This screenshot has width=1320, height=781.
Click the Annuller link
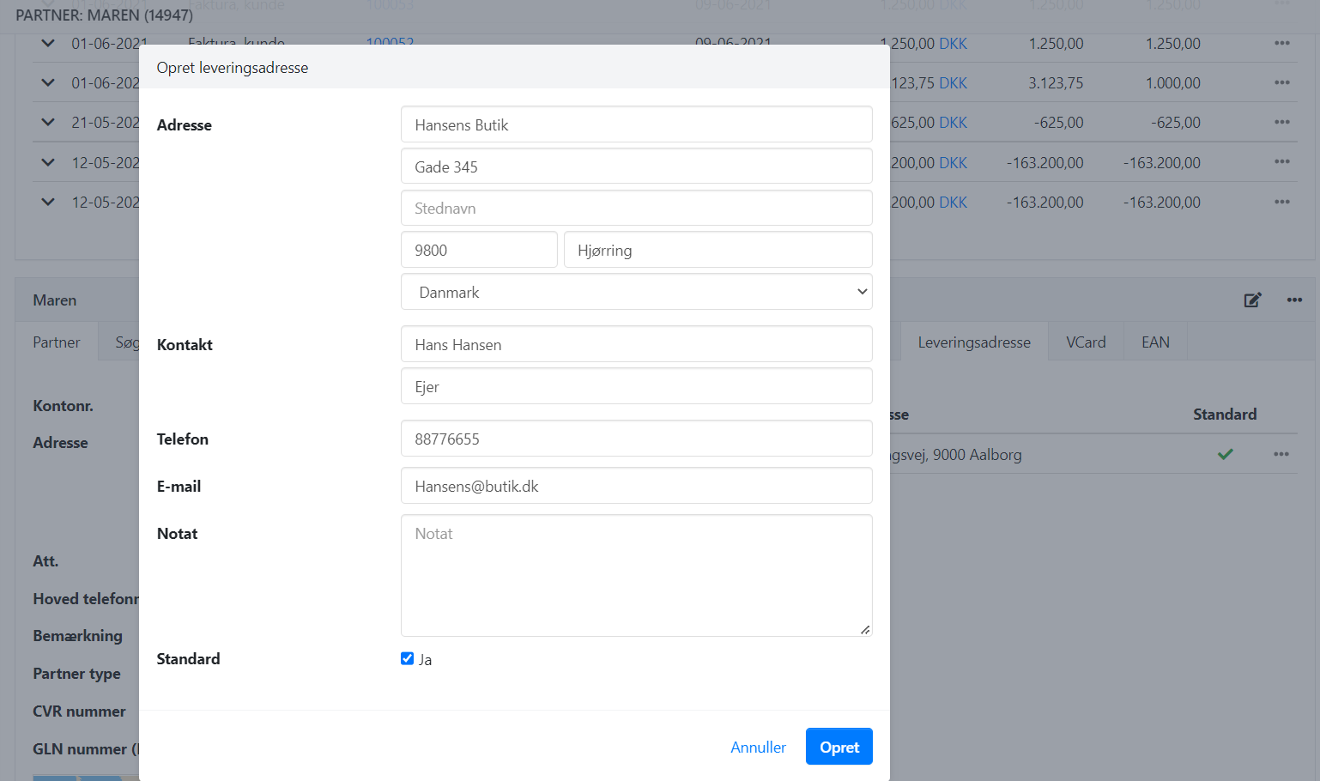coord(758,747)
